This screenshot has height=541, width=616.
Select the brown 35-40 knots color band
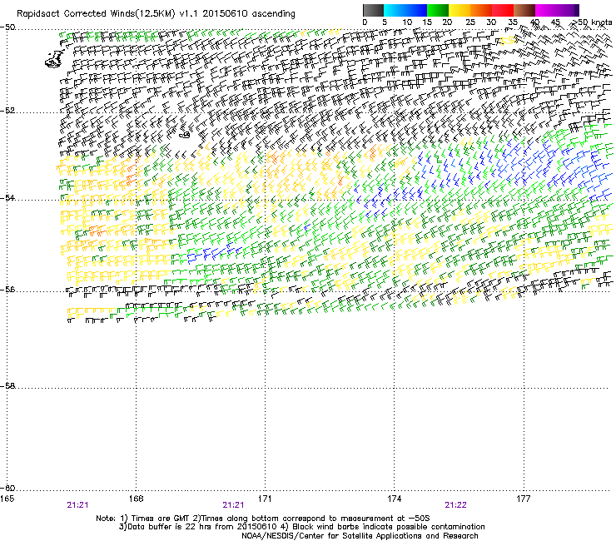tap(524, 10)
